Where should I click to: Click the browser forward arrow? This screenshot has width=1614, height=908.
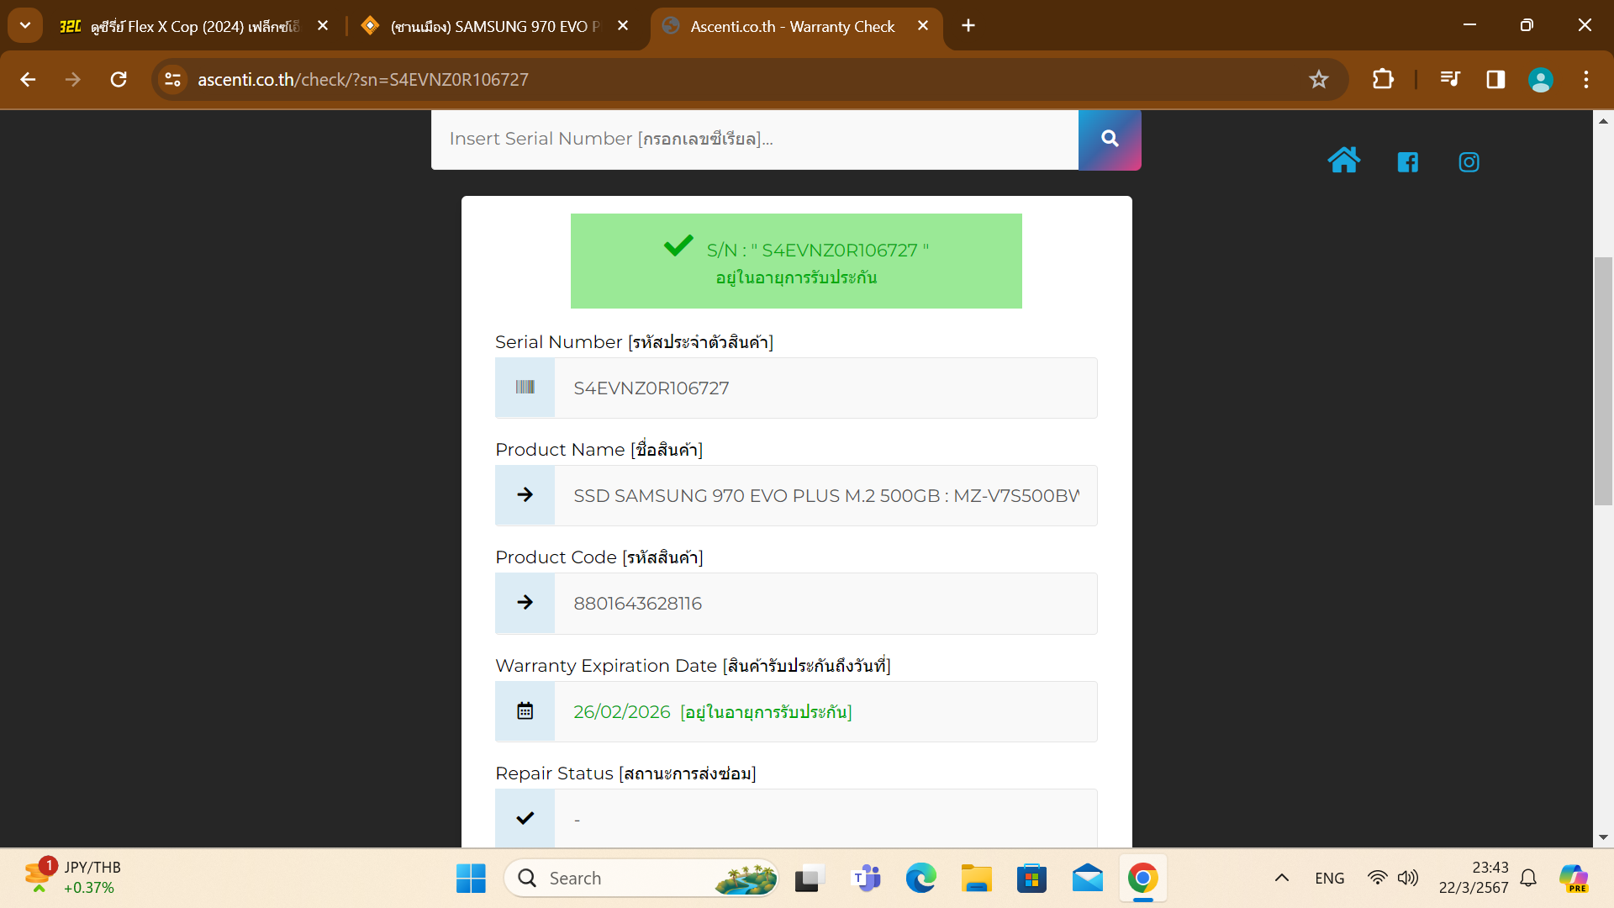click(73, 79)
